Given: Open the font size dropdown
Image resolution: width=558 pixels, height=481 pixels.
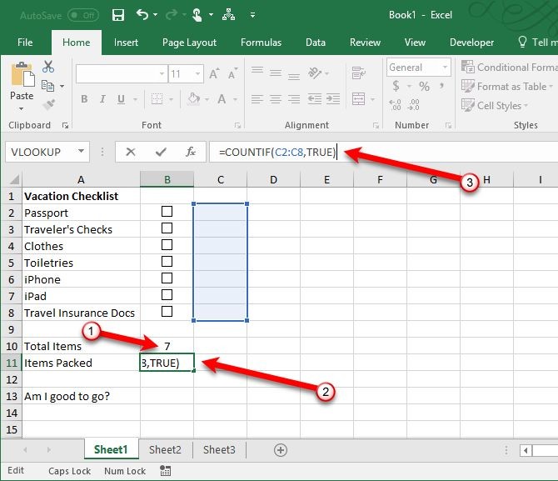Looking at the screenshot, I should [x=197, y=73].
